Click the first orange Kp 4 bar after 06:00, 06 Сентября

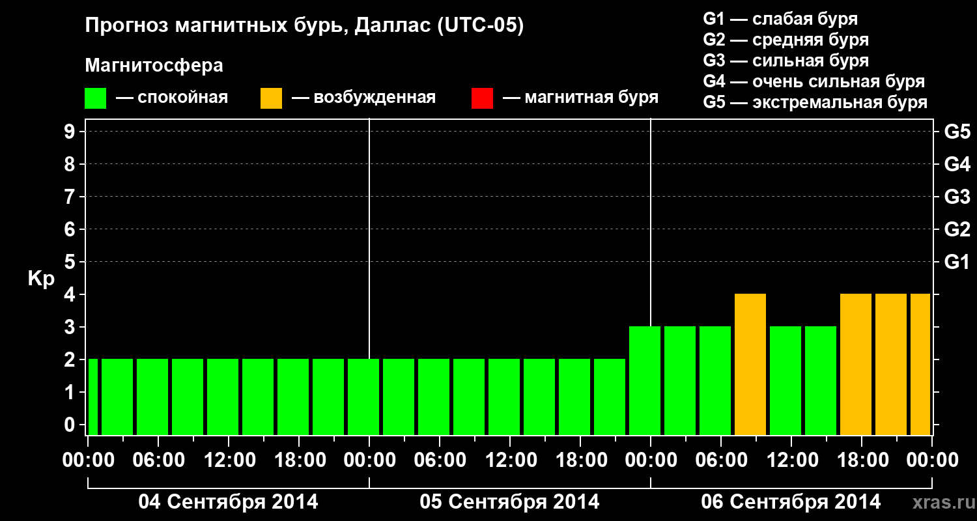tap(750, 364)
